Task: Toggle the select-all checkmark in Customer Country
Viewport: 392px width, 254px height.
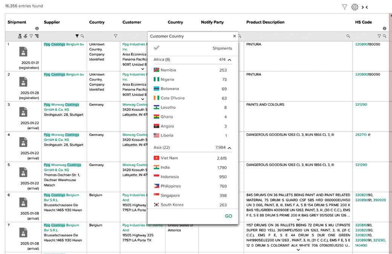Action: click(157, 48)
